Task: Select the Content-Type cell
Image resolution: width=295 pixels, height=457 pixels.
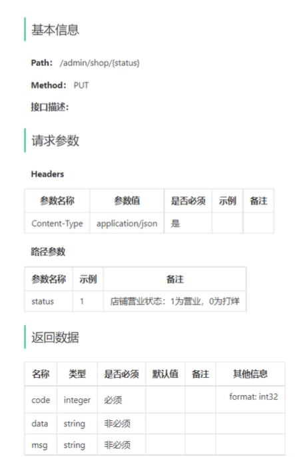Action: tap(57, 223)
